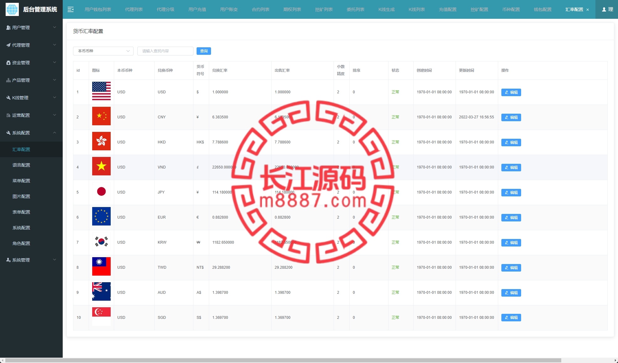
Task: Switch to 钱包配置 tab
Action: [543, 9]
